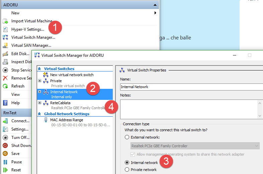The height and width of the screenshot is (174, 263).
Task: Click the Private switch network icon
Action: click(46, 81)
